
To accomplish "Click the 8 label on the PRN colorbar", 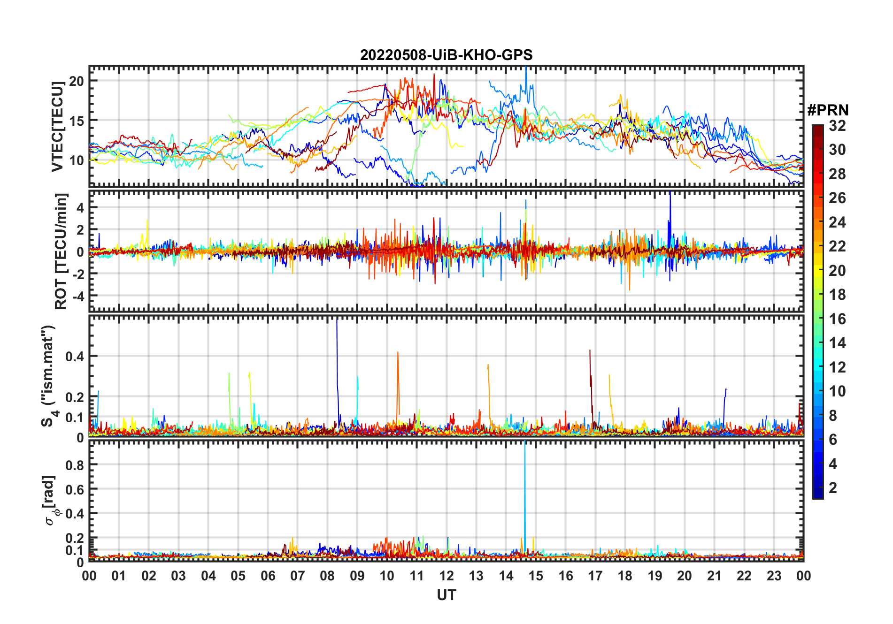I will (833, 416).
